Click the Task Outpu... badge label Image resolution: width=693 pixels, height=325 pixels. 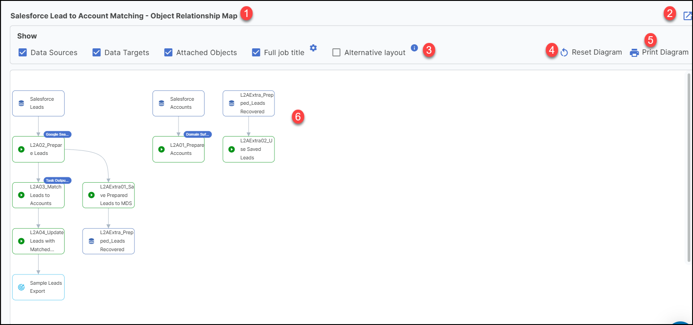click(57, 180)
